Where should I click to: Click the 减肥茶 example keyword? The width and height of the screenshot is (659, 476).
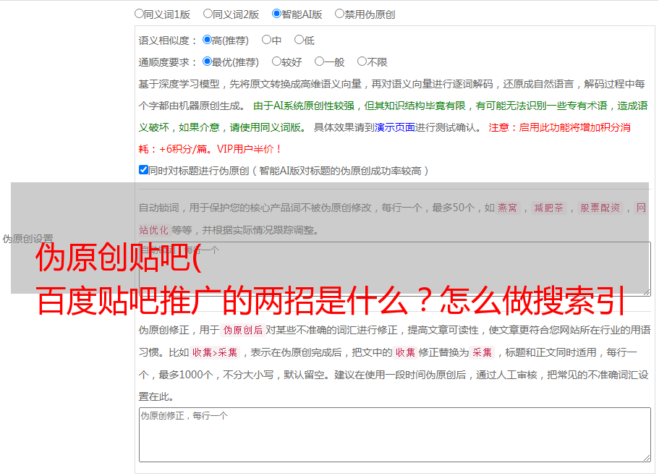pos(548,208)
